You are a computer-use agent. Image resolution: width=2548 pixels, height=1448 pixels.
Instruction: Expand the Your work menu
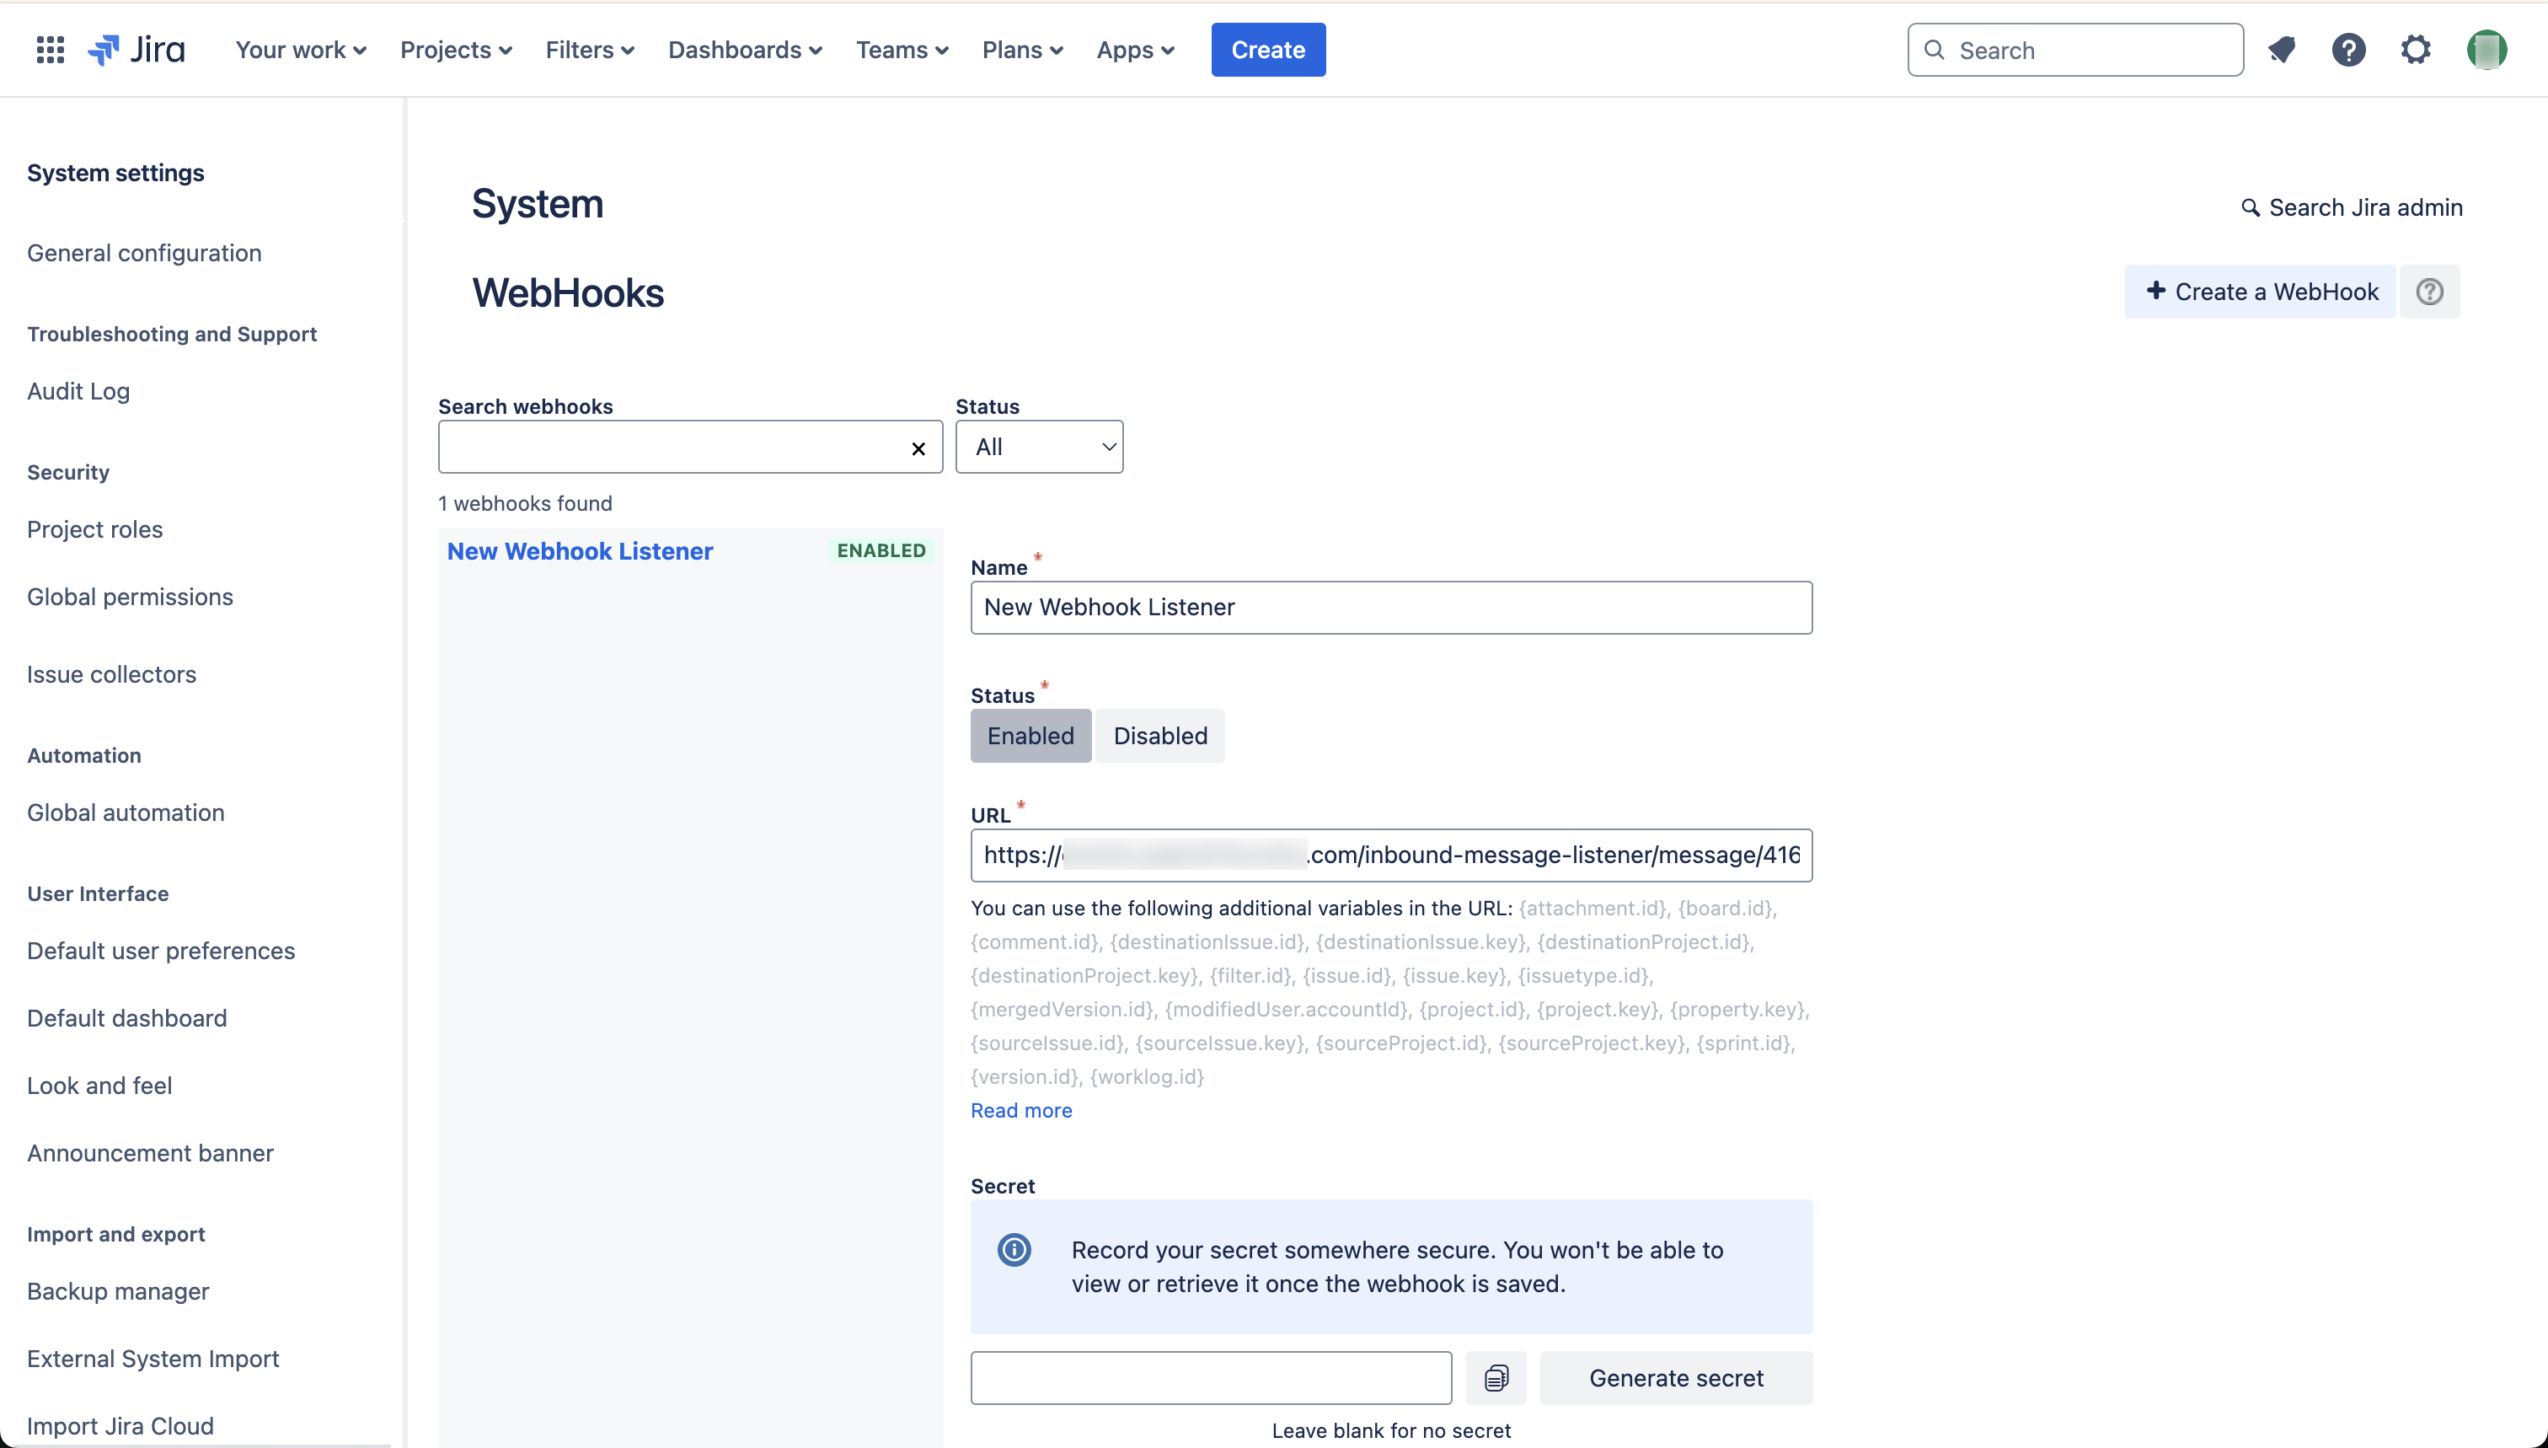pyautogui.click(x=301, y=50)
